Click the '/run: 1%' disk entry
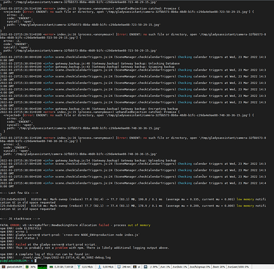 pyautogui.click(x=165, y=267)
